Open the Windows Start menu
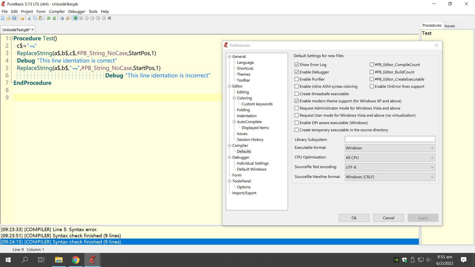The width and height of the screenshot is (475, 267). tap(8, 260)
